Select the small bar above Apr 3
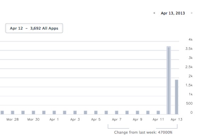The height and width of the screenshot is (137, 198). click(75, 112)
